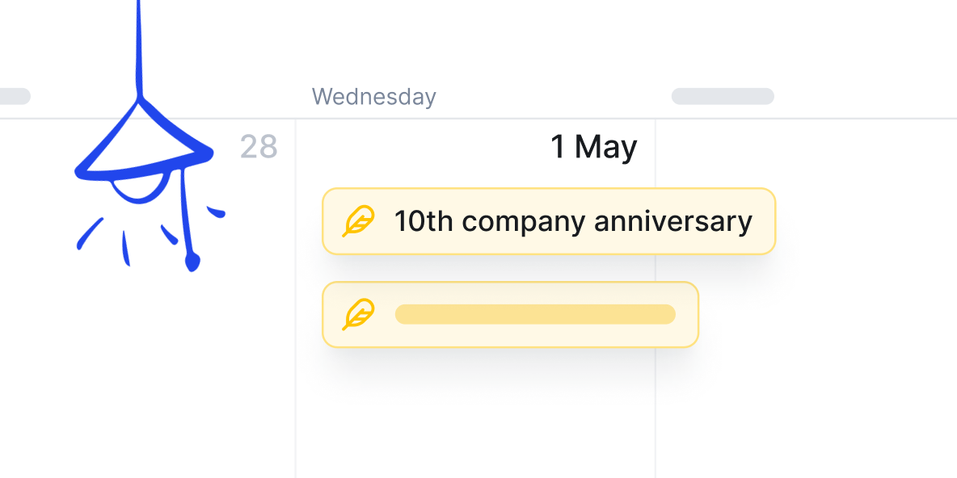Open the 1 May date label
The image size is (957, 478).
coord(593,147)
